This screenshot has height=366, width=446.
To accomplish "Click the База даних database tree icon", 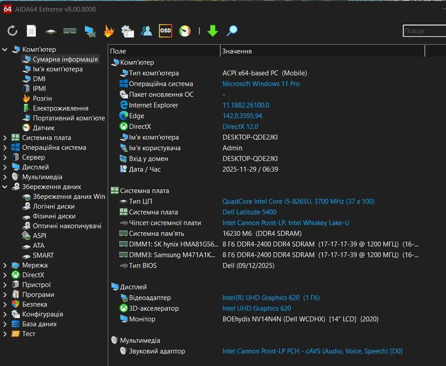I will point(16,324).
